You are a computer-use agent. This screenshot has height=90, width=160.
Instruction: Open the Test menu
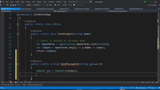pos(33,2)
